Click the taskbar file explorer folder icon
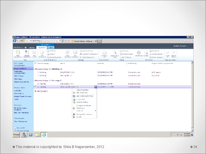Screen dimensions: 206x154 37,135
